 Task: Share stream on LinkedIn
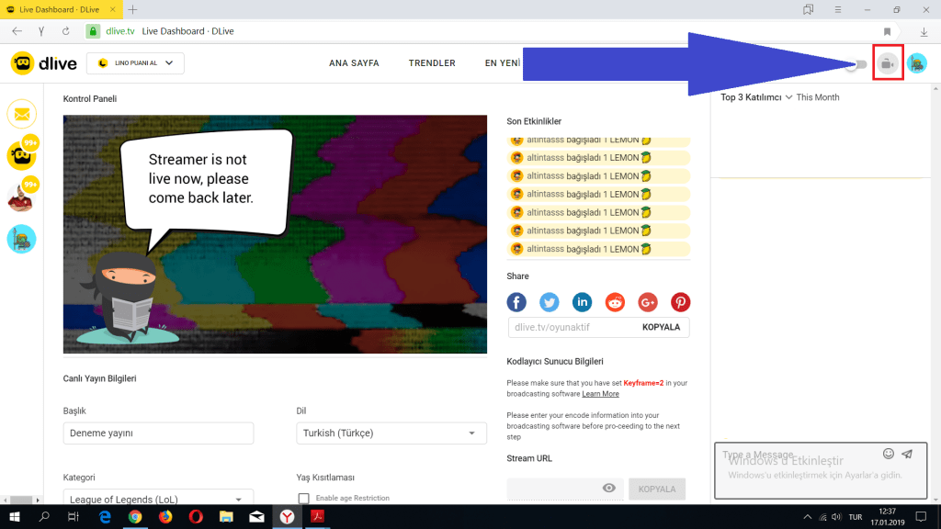582,302
